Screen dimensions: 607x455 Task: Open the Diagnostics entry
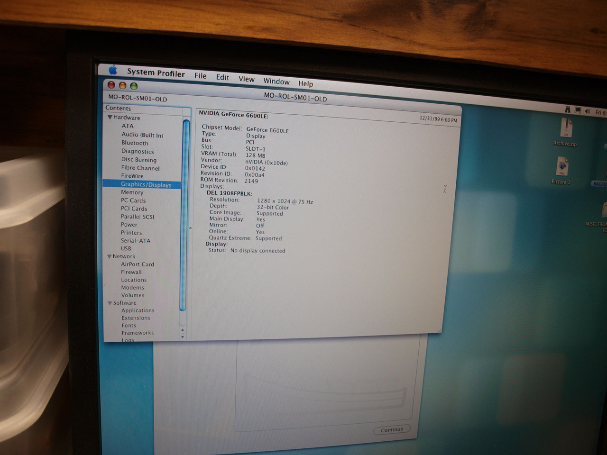pyautogui.click(x=138, y=151)
